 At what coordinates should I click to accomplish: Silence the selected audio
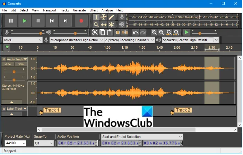[x=125, y=32]
